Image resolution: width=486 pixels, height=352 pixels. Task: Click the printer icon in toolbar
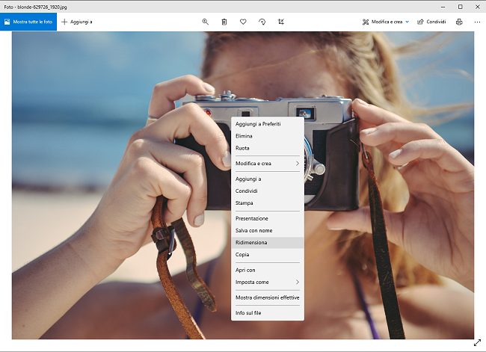tap(459, 22)
